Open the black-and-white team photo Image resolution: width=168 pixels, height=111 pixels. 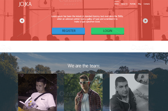129,92
